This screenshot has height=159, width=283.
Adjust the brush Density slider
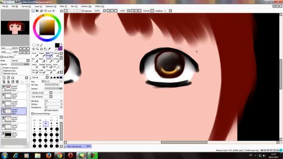coord(54,88)
